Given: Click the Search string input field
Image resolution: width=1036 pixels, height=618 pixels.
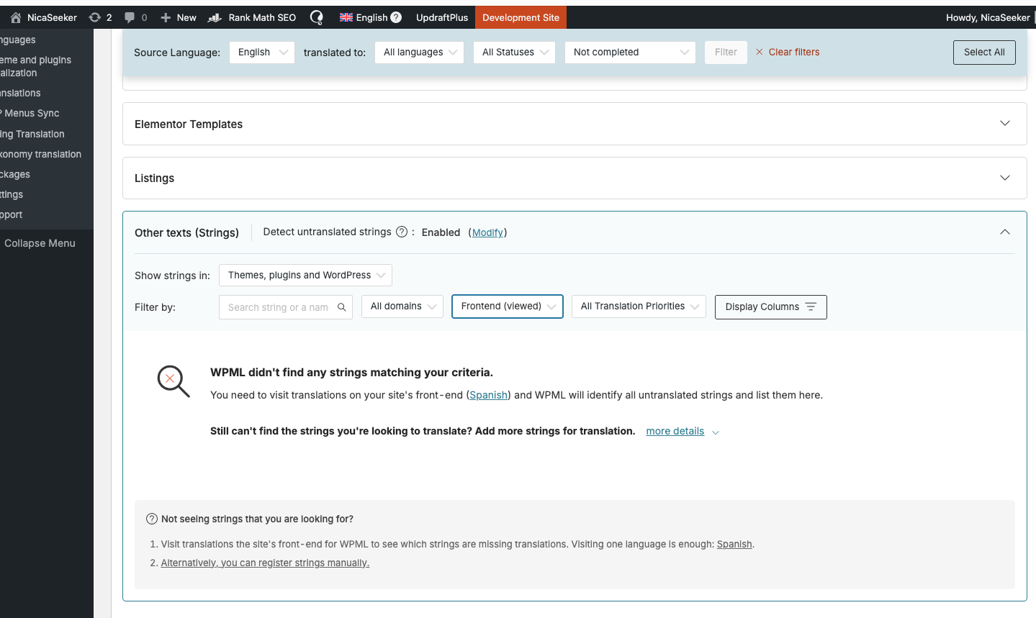Looking at the screenshot, I should click(278, 307).
